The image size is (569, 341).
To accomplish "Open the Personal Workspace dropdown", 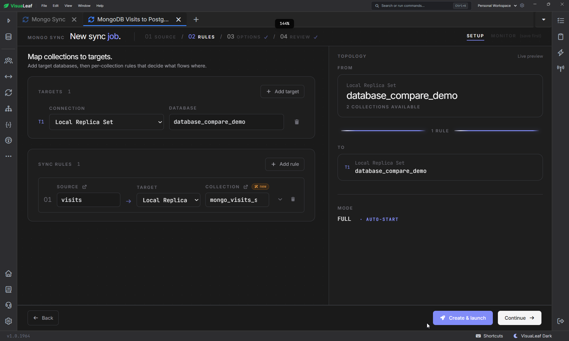I will tap(497, 6).
